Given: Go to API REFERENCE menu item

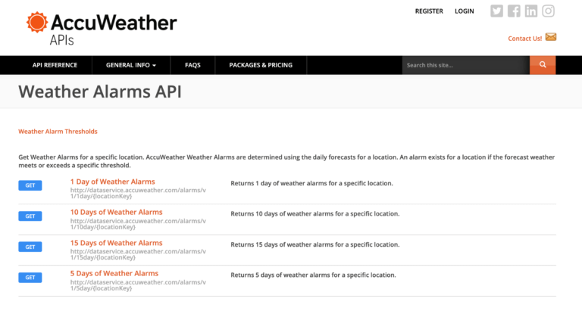Looking at the screenshot, I should 55,65.
